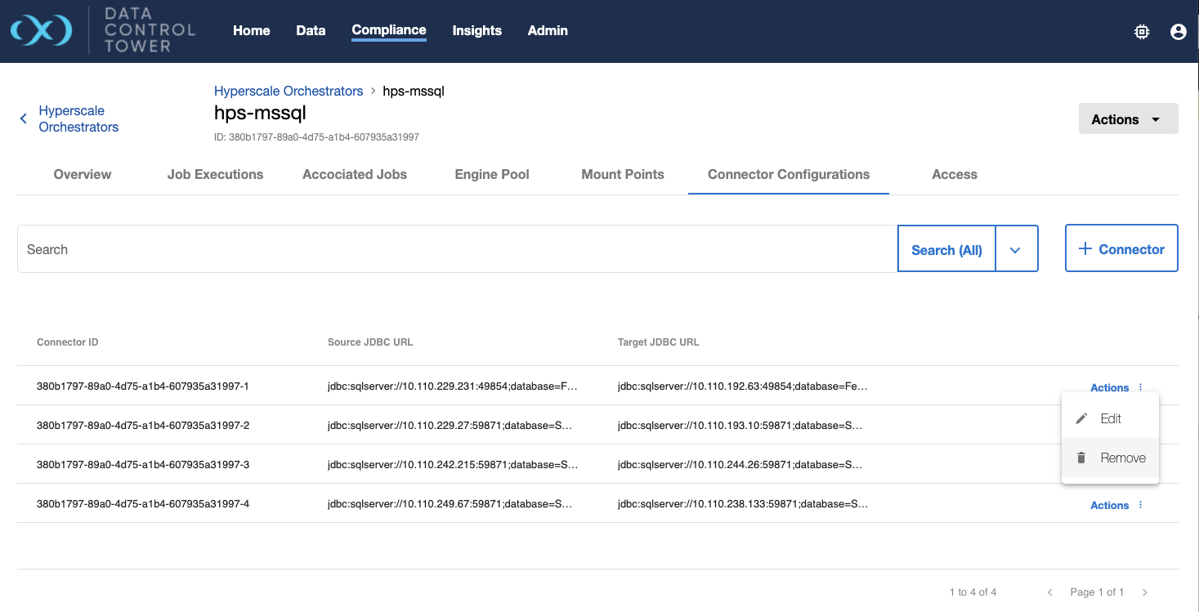Open three-dot menu for connector ending -4
Viewport: 1199px width, 612px height.
[1141, 505]
